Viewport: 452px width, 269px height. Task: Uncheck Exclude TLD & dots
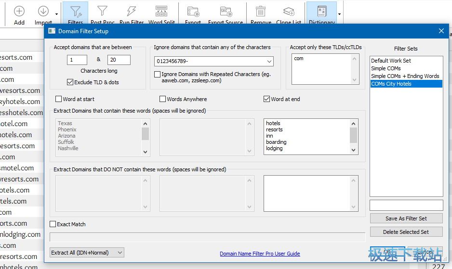pyautogui.click(x=70, y=82)
